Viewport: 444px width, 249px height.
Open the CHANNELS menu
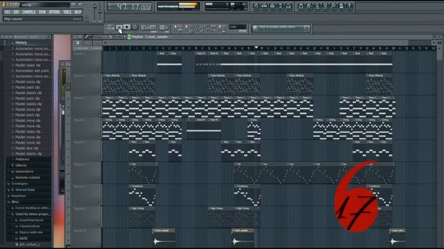click(x=28, y=12)
